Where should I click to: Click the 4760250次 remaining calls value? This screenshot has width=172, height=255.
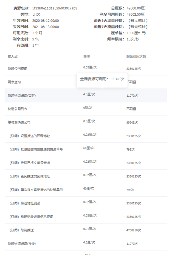pos(134,230)
